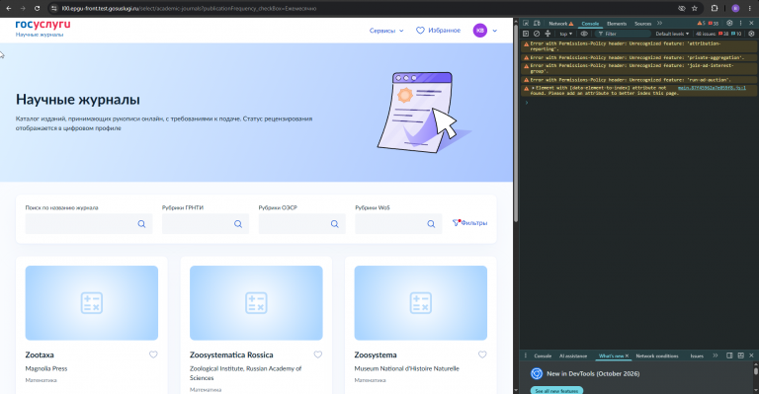Open site information icon in address bar

(54, 8)
